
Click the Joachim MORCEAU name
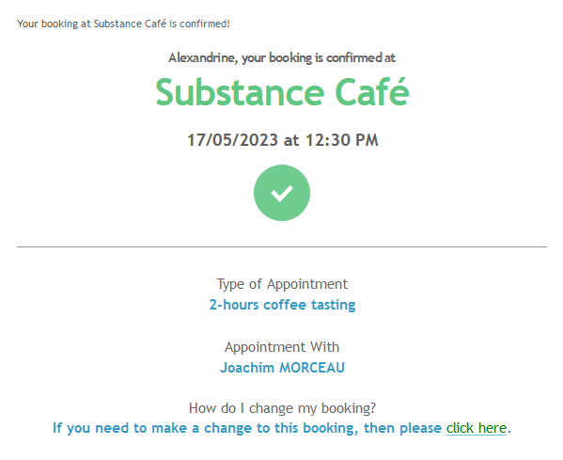click(282, 368)
